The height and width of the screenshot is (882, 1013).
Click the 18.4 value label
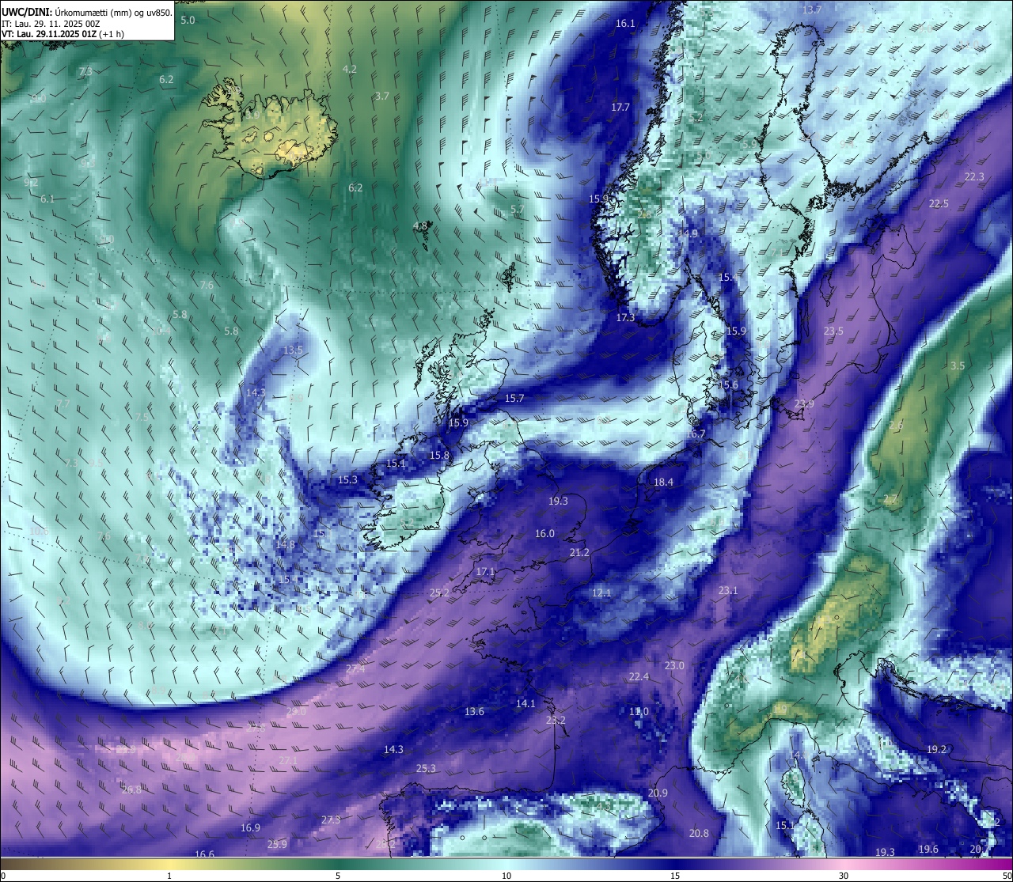pyautogui.click(x=663, y=482)
